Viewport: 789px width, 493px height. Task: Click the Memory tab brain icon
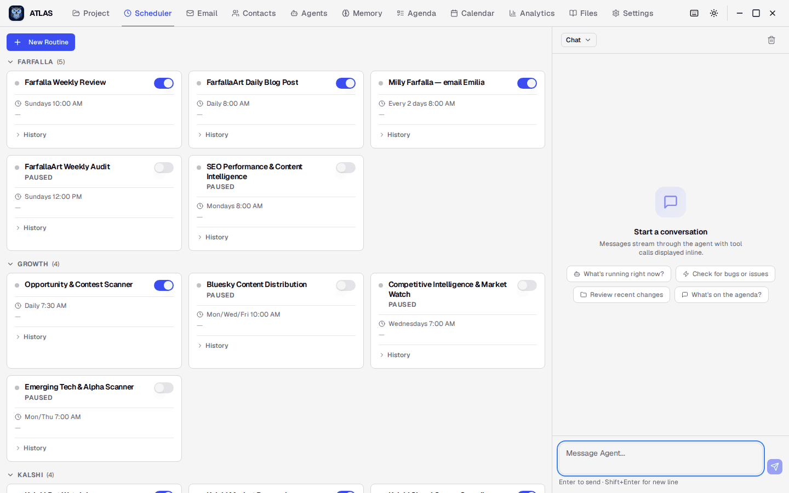tap(346, 13)
